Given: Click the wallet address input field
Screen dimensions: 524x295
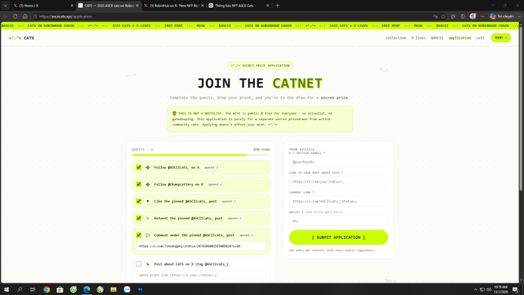Looking at the screenshot, I should 338,220.
